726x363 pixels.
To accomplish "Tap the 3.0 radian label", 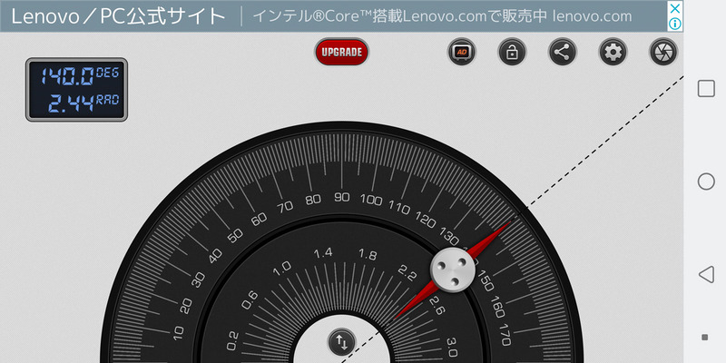I will click(452, 348).
